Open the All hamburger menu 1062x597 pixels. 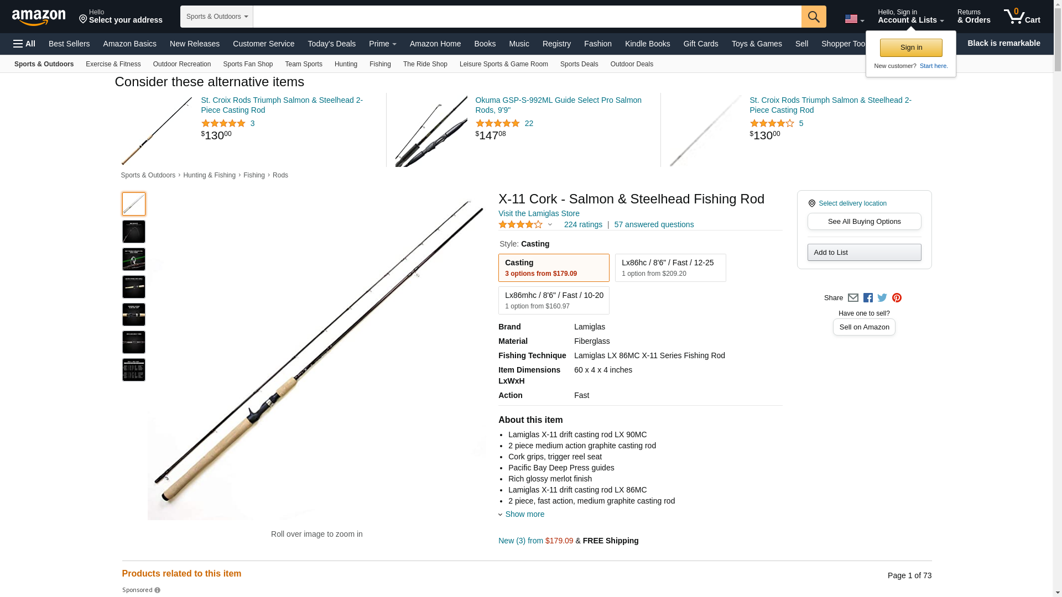[x=24, y=44]
